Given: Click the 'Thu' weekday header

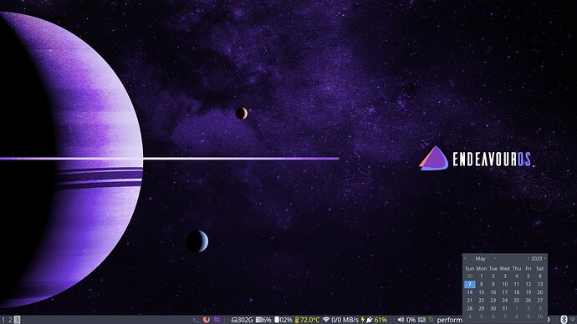Looking at the screenshot, I should click(x=517, y=269).
